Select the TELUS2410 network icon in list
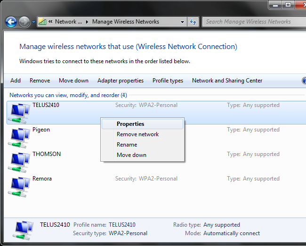 pos(19,113)
